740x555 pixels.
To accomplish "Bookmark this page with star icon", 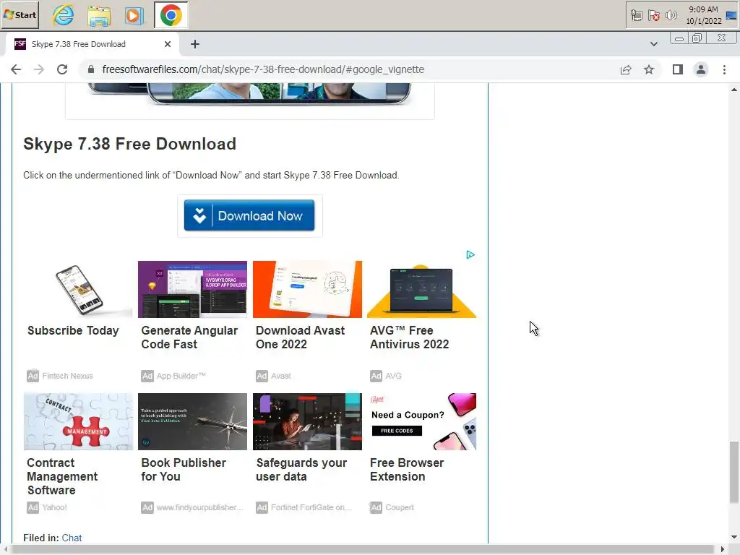I will click(650, 70).
